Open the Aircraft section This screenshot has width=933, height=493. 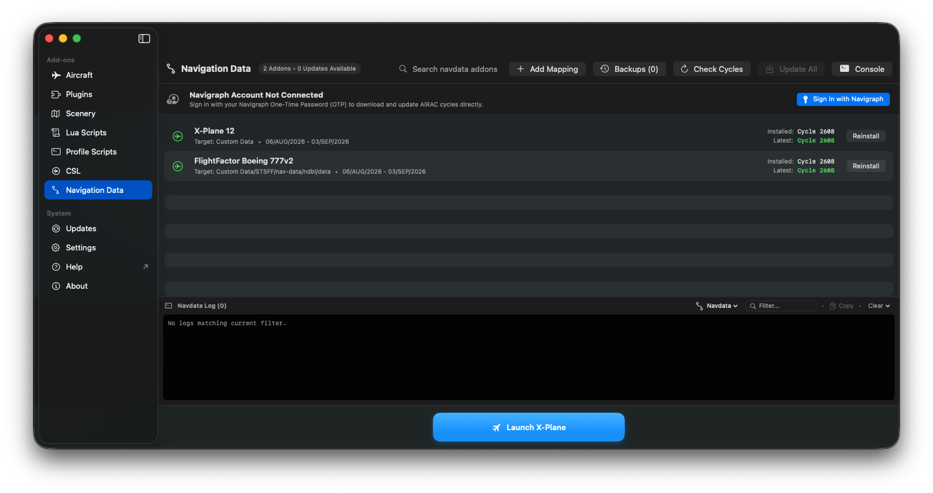tap(98, 75)
